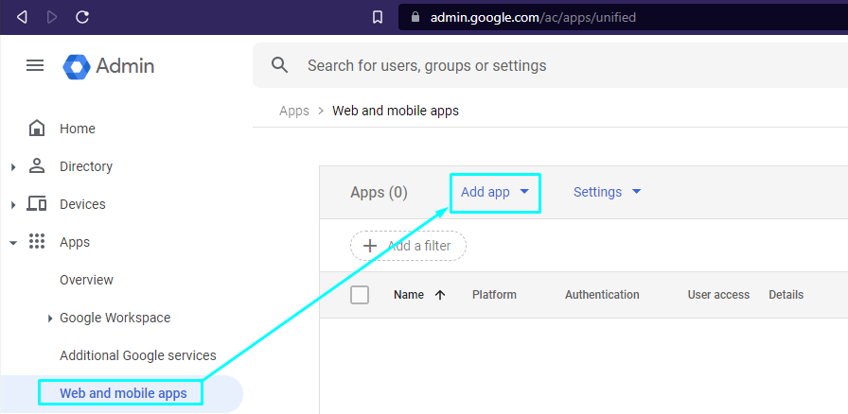This screenshot has height=414, width=848.
Task: Expand the Google Workspace submenu
Action: [50, 319]
